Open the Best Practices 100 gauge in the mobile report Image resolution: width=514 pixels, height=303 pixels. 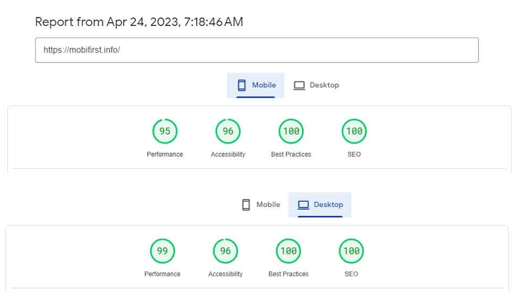(x=291, y=131)
